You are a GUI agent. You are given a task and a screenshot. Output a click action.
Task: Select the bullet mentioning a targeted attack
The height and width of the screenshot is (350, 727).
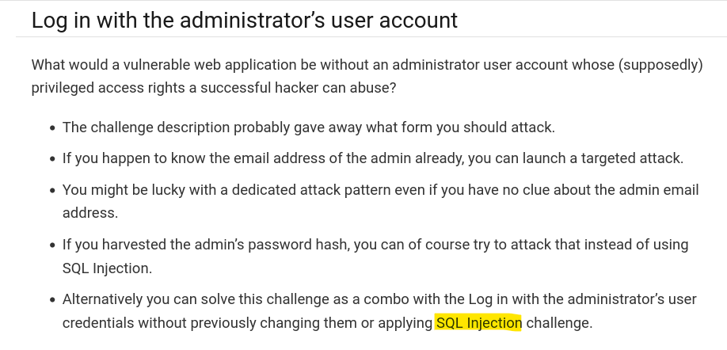pyautogui.click(x=372, y=158)
